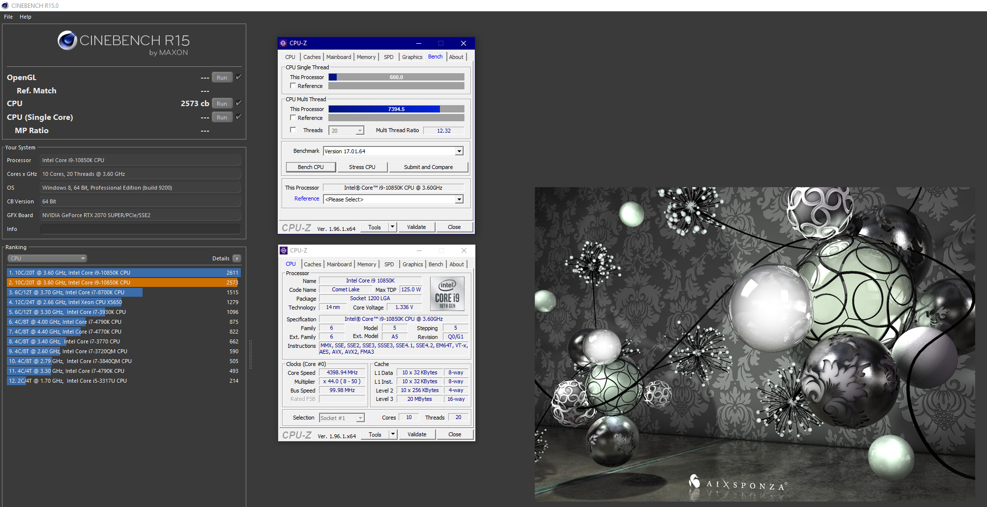Image resolution: width=987 pixels, height=507 pixels.
Task: Click Stress CPU button
Action: click(362, 167)
